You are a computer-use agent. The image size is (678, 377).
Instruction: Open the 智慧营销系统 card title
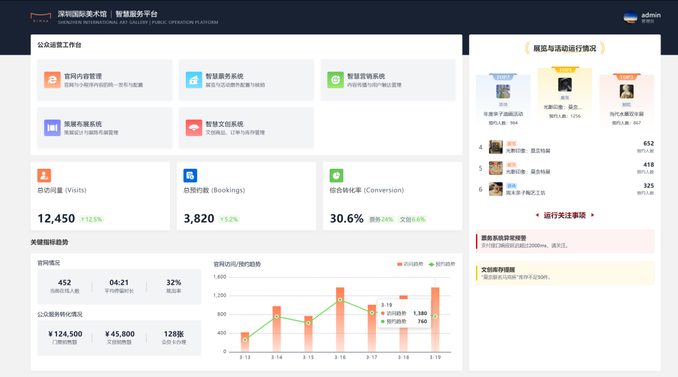pyautogui.click(x=366, y=76)
